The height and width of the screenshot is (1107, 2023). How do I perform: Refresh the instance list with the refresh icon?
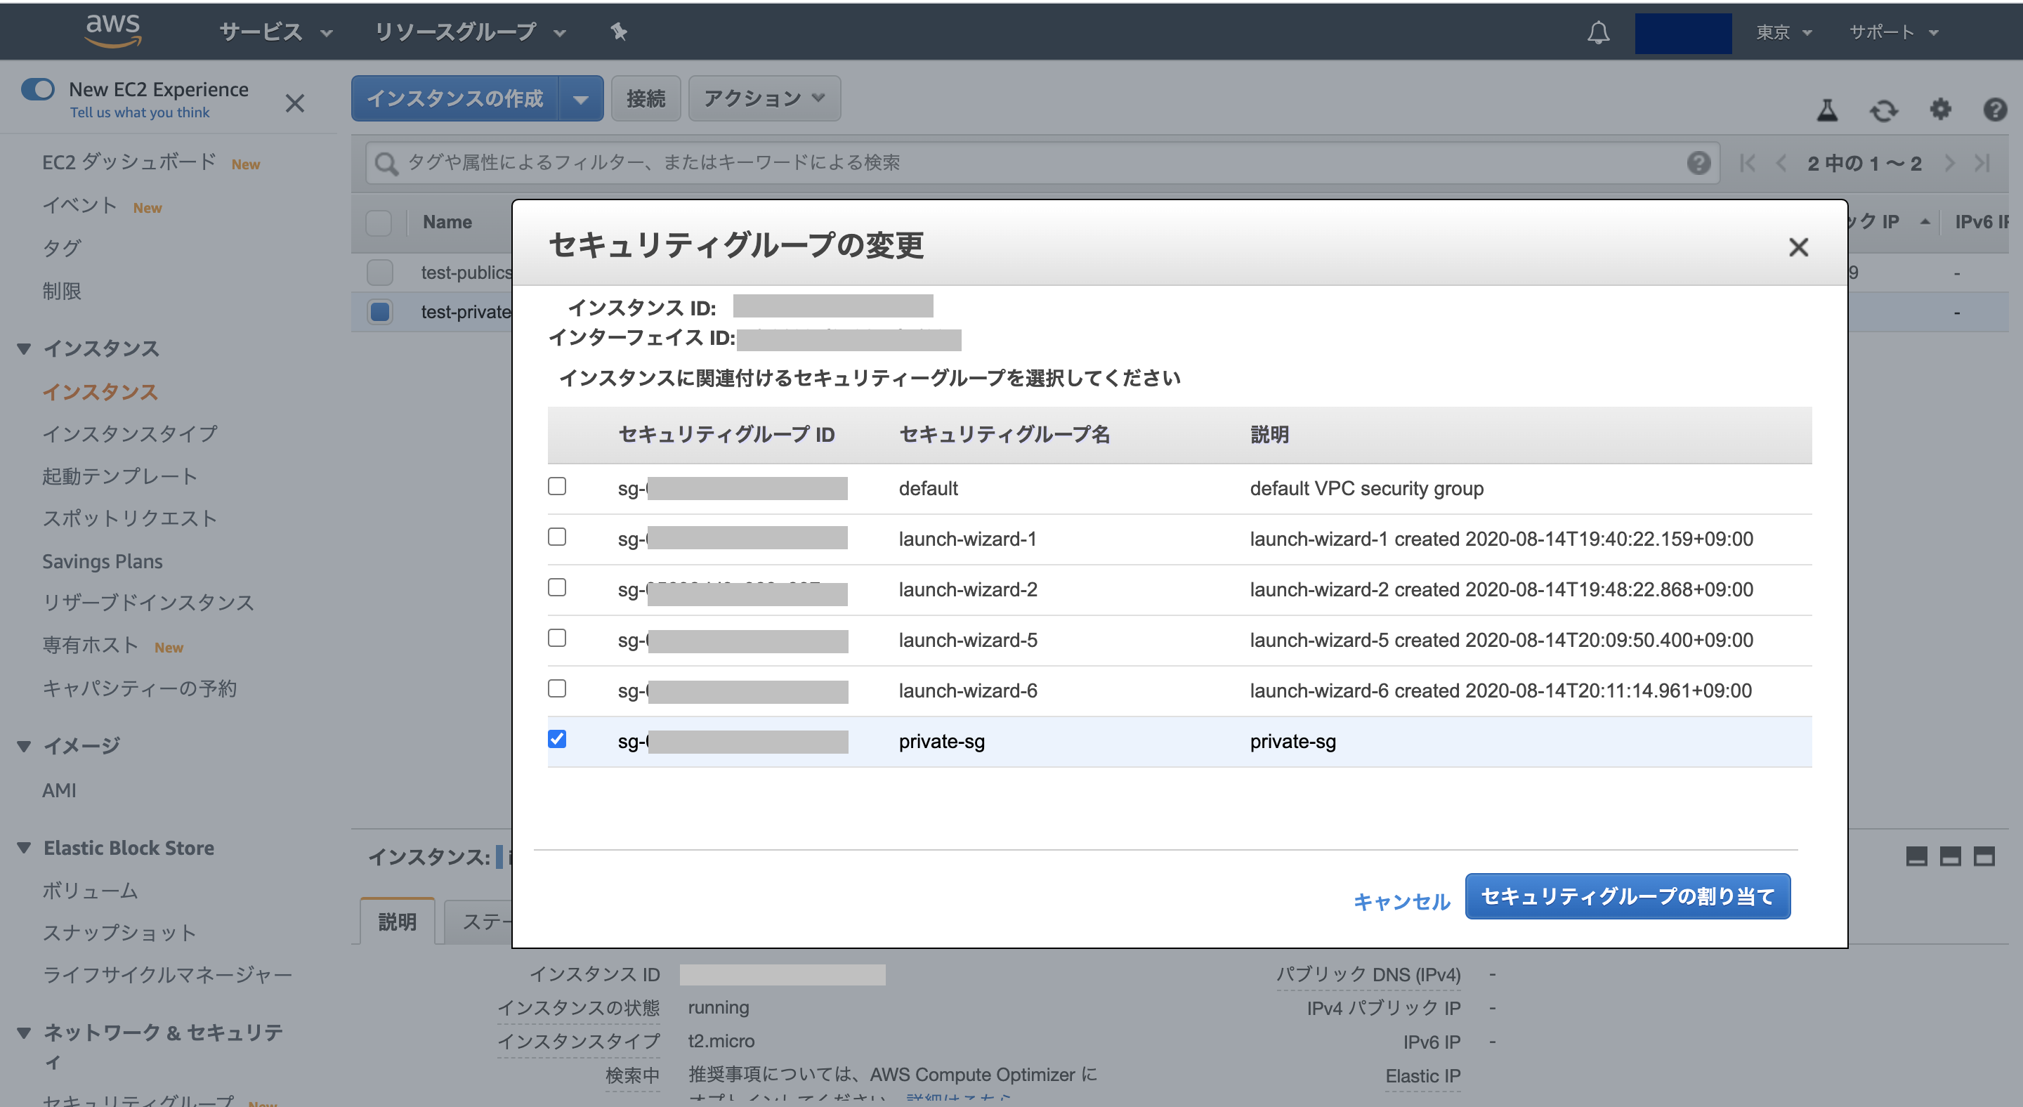tap(1884, 110)
